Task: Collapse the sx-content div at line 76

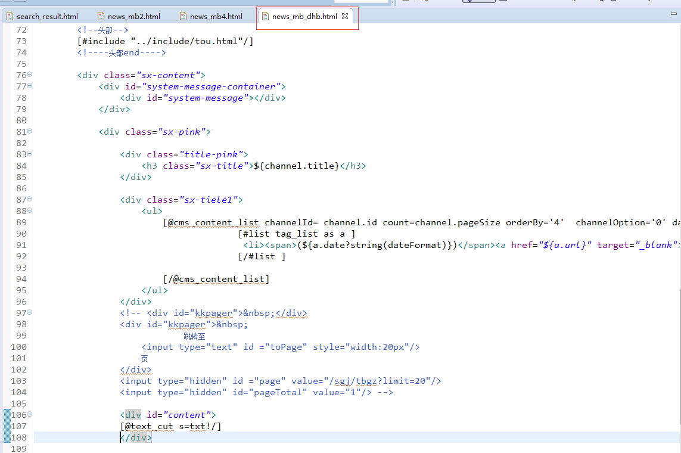Action: coord(30,75)
